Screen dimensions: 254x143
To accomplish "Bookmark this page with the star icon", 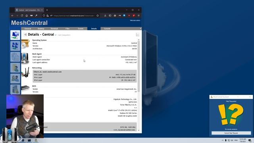I will point(98,15).
